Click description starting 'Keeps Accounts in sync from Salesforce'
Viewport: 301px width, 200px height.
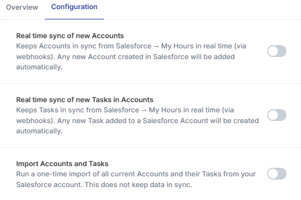(131, 56)
